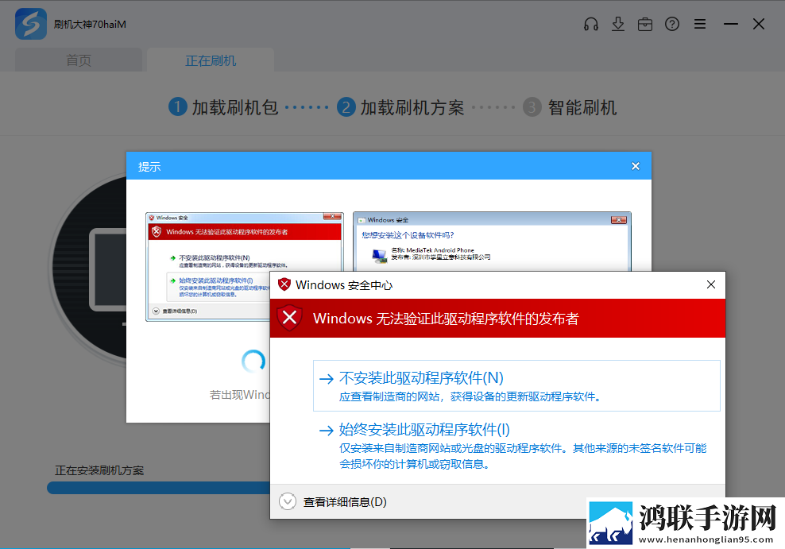Click the flashing progress bar
The image size is (785, 549).
coord(159,488)
